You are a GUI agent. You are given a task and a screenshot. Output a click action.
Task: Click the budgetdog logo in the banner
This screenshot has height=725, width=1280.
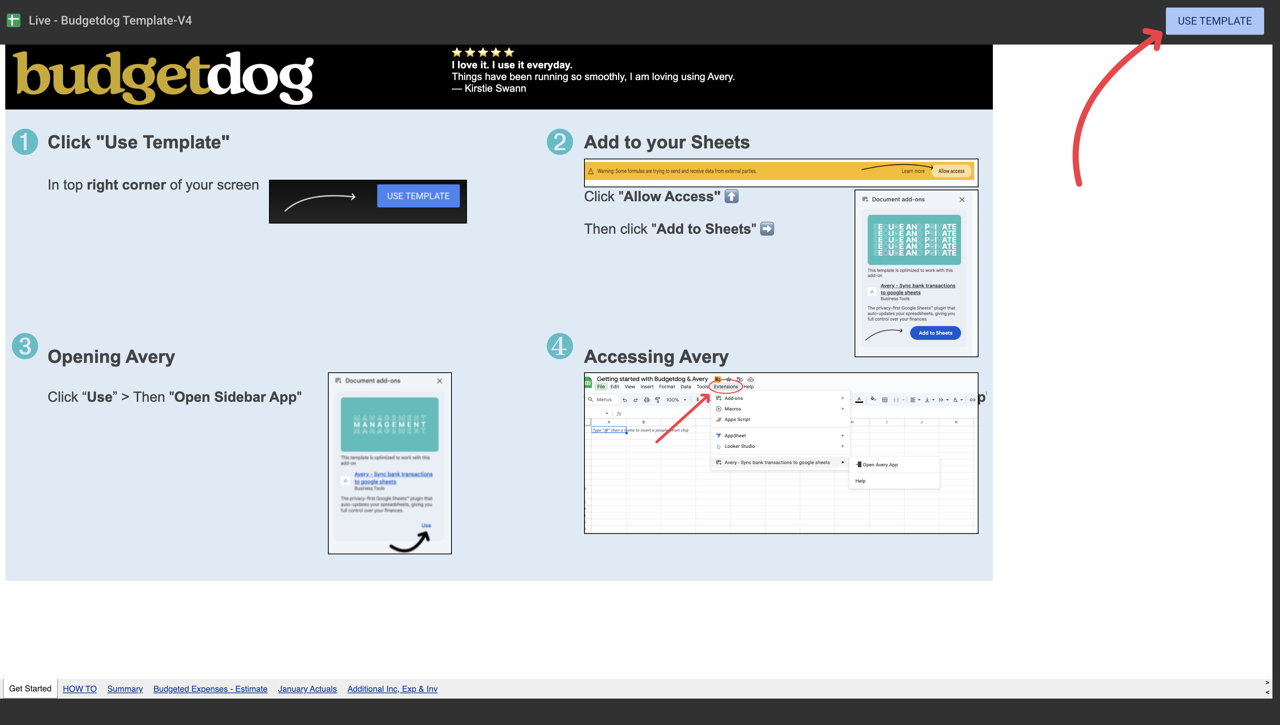[x=163, y=77]
